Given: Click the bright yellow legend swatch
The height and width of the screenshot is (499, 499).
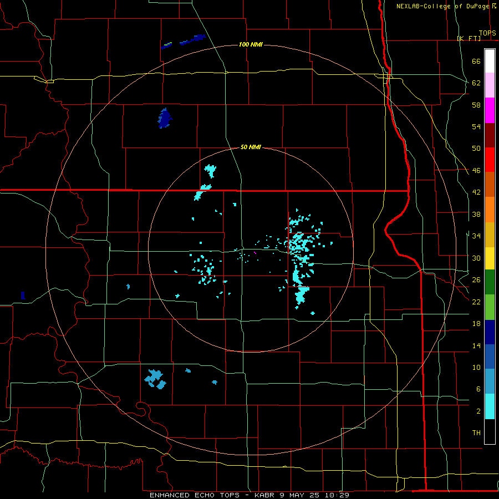Looking at the screenshot, I should 490,258.
